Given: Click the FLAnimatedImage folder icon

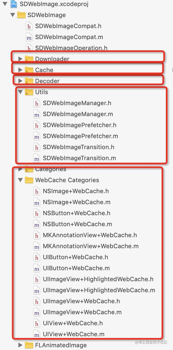Looking at the screenshot, I should [29, 345].
